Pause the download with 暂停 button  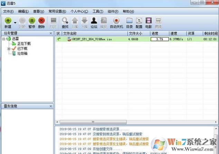coord(32,21)
